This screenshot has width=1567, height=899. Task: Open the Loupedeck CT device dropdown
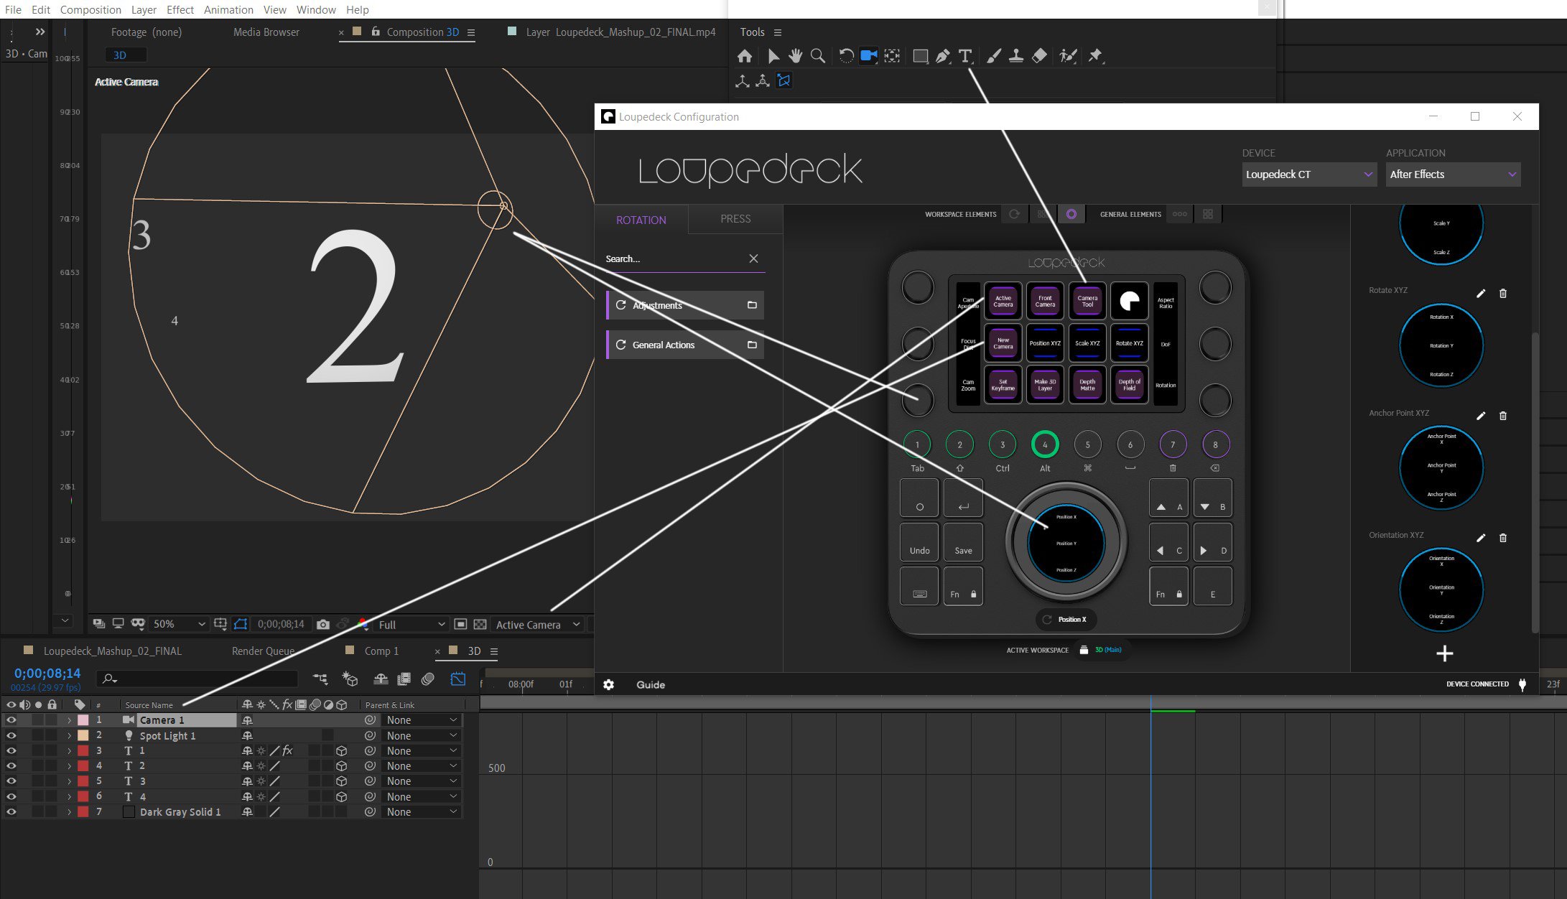click(1308, 174)
